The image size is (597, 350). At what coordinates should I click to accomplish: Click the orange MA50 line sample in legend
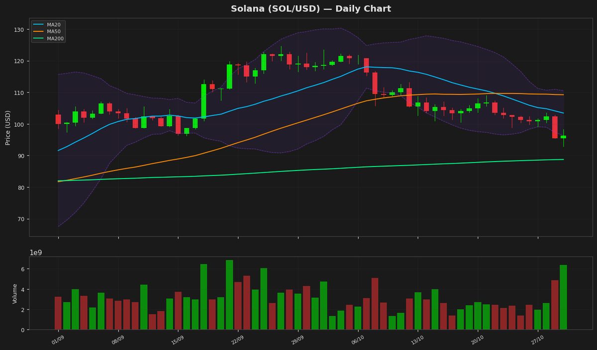tap(39, 31)
